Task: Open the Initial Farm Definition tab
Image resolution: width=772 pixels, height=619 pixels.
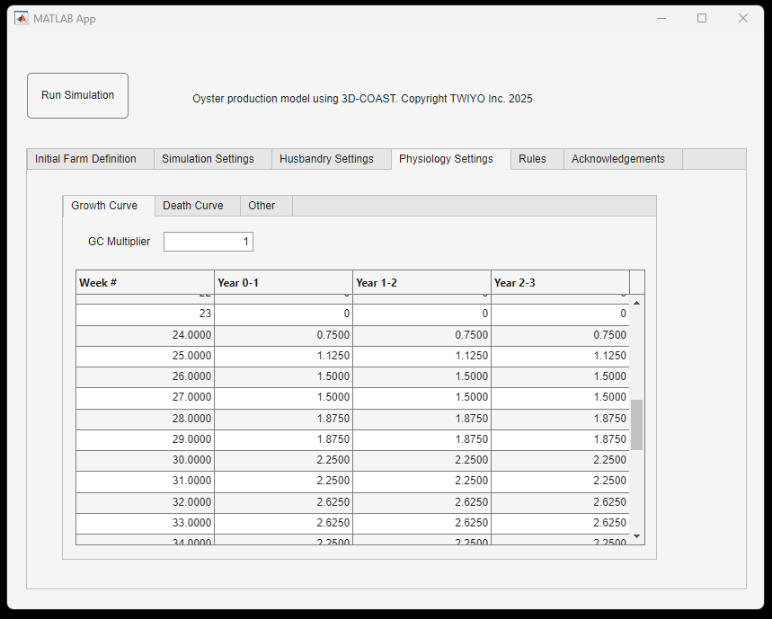Action: point(85,159)
